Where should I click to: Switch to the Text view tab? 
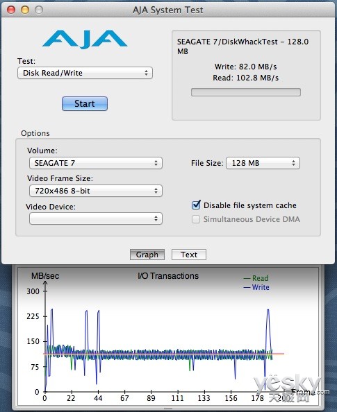coord(189,255)
